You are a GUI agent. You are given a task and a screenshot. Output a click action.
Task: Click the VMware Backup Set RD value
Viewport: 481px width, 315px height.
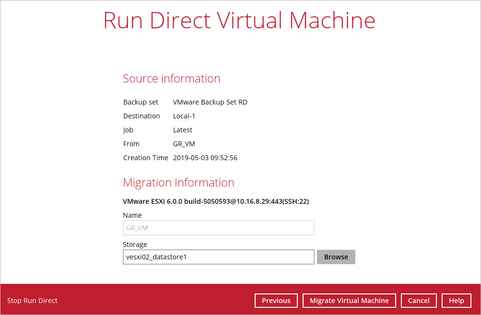pos(210,102)
